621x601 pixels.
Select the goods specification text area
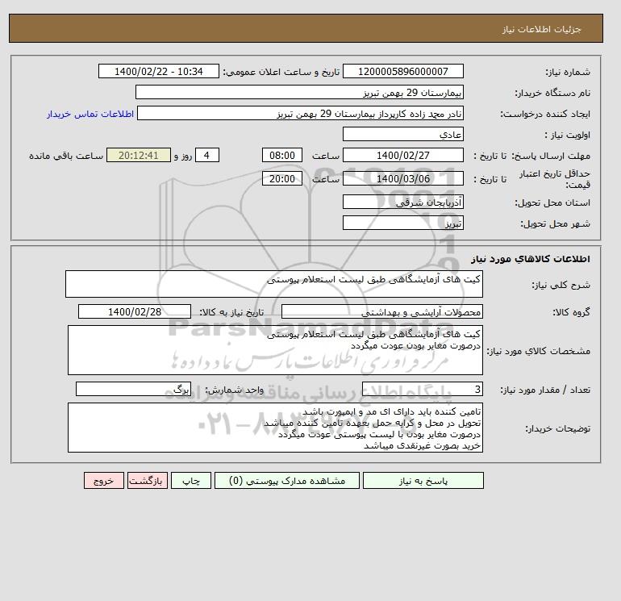[275, 350]
